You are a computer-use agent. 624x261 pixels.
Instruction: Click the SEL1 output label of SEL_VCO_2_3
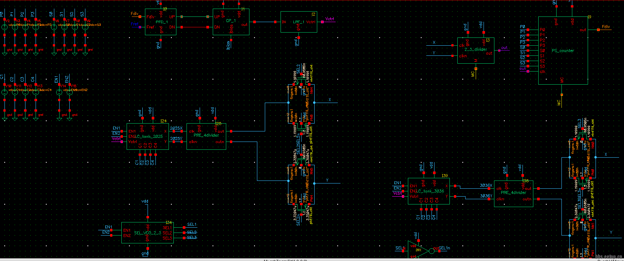pos(192,225)
